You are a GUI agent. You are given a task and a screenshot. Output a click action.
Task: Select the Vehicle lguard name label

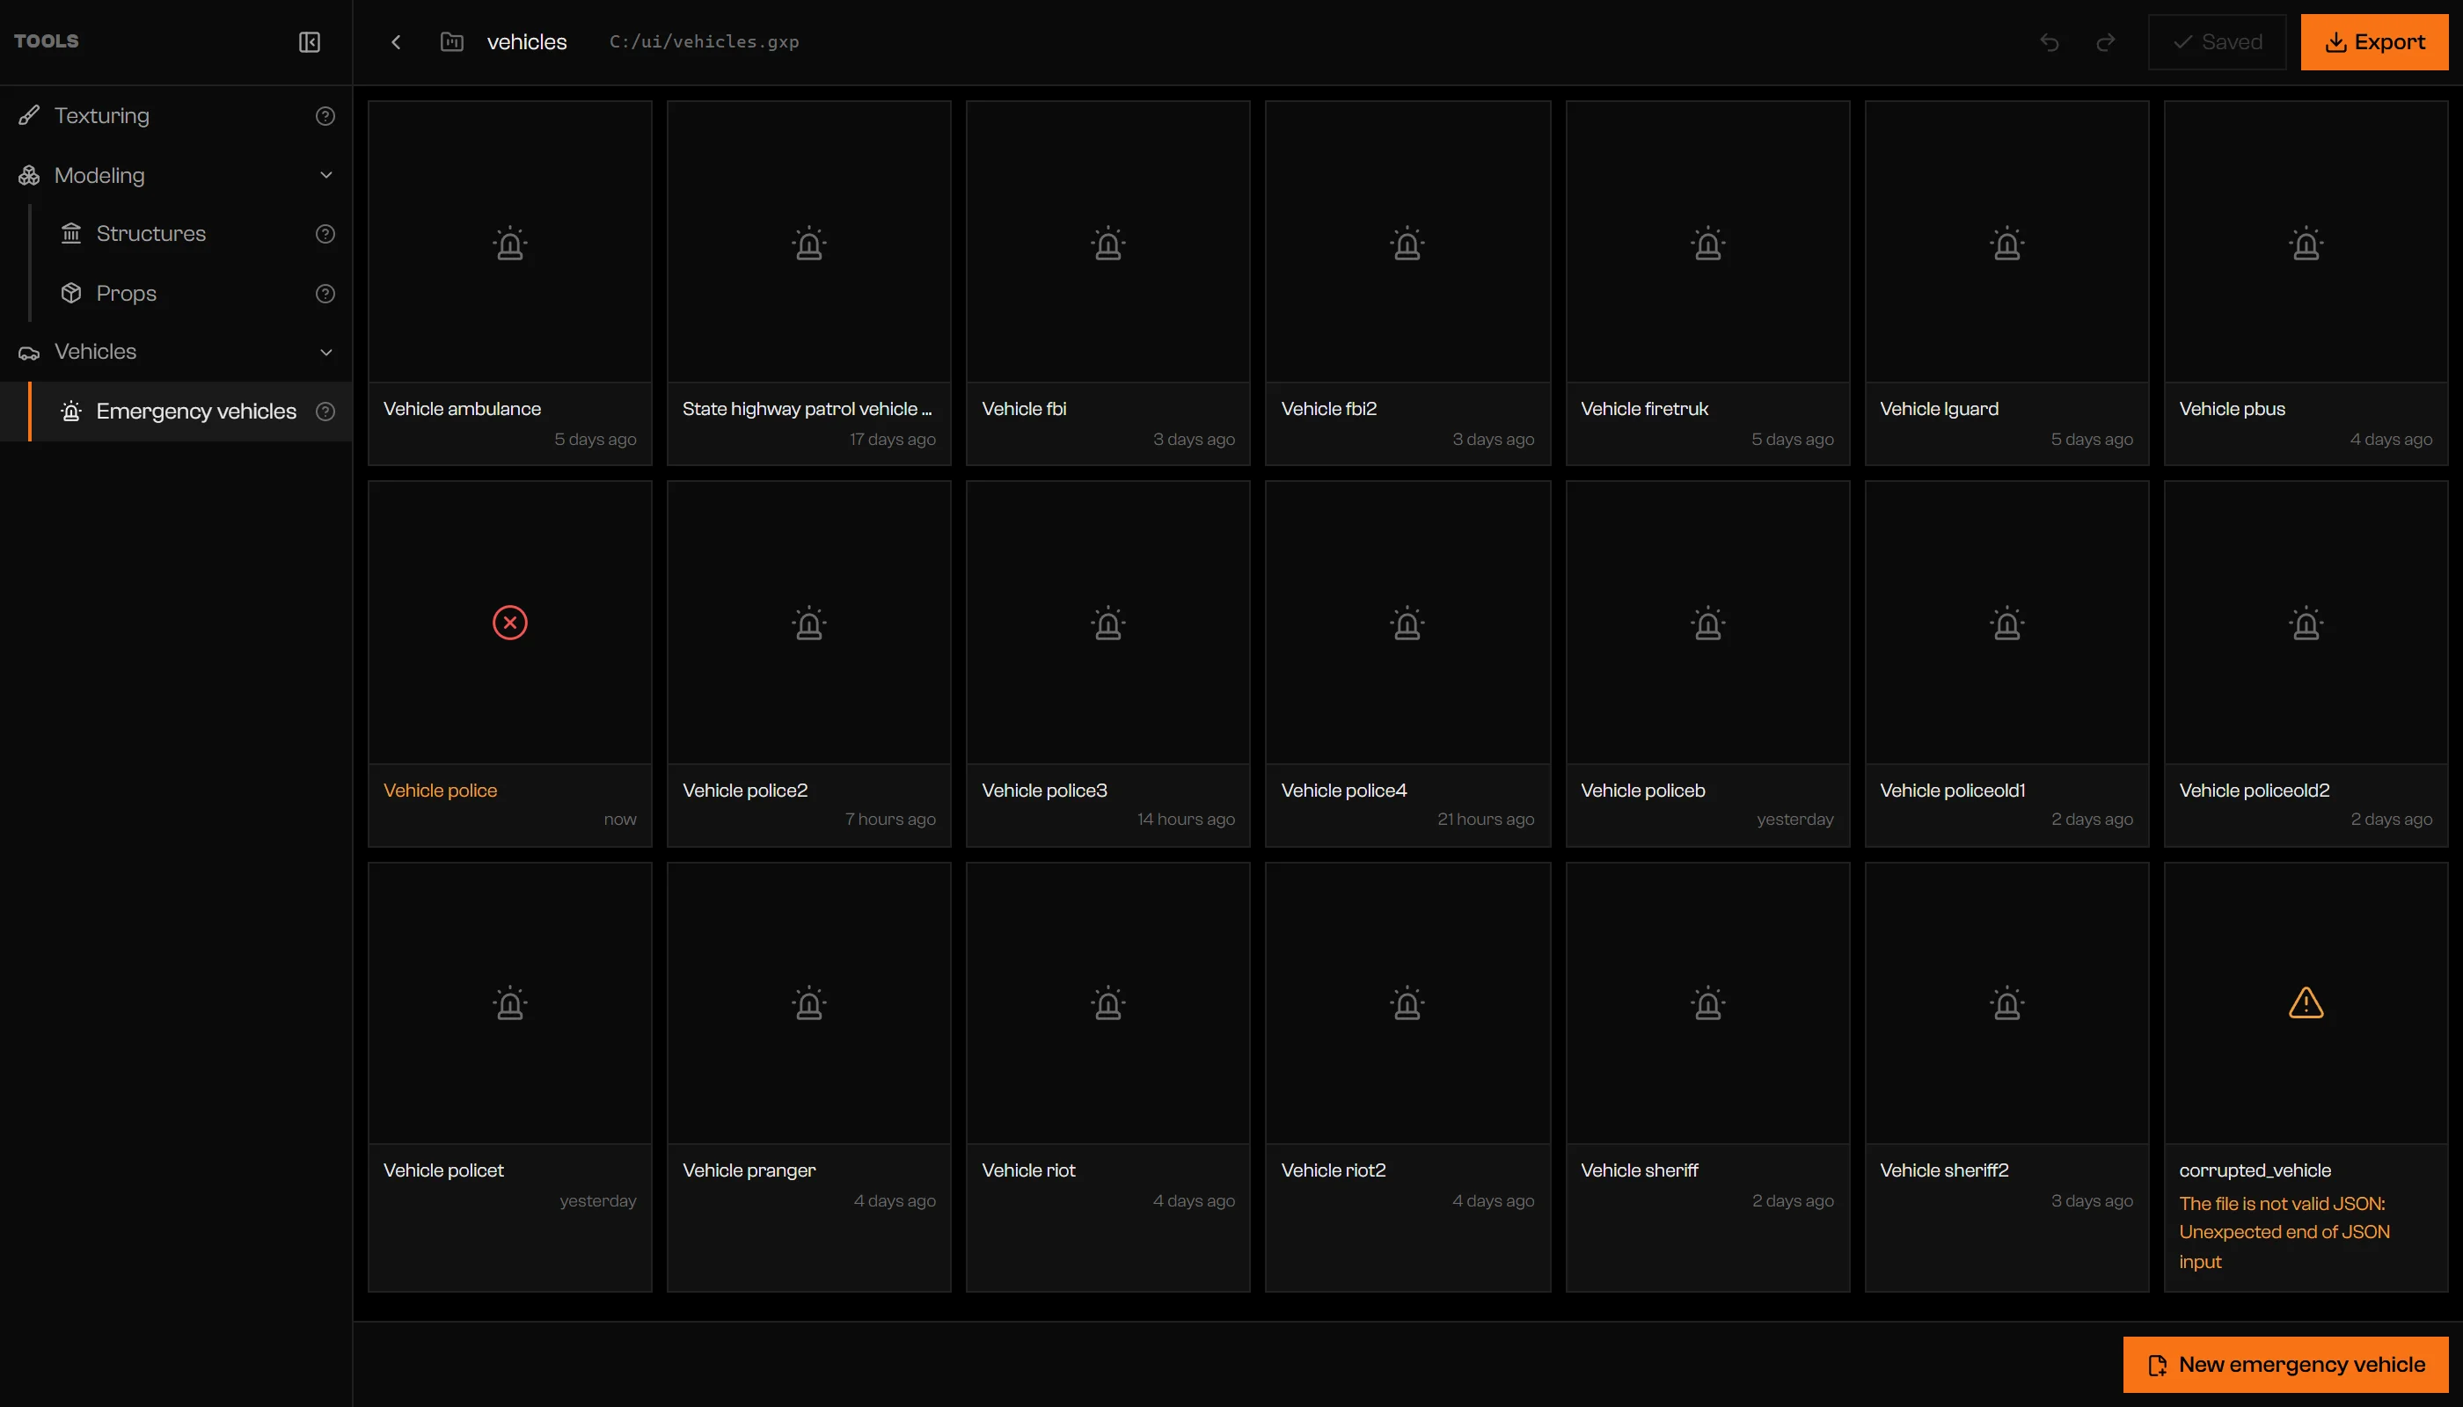(x=1939, y=409)
